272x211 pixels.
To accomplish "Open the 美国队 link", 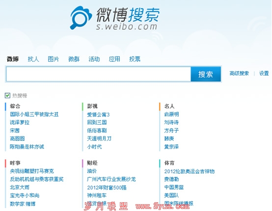I will point(171,195).
